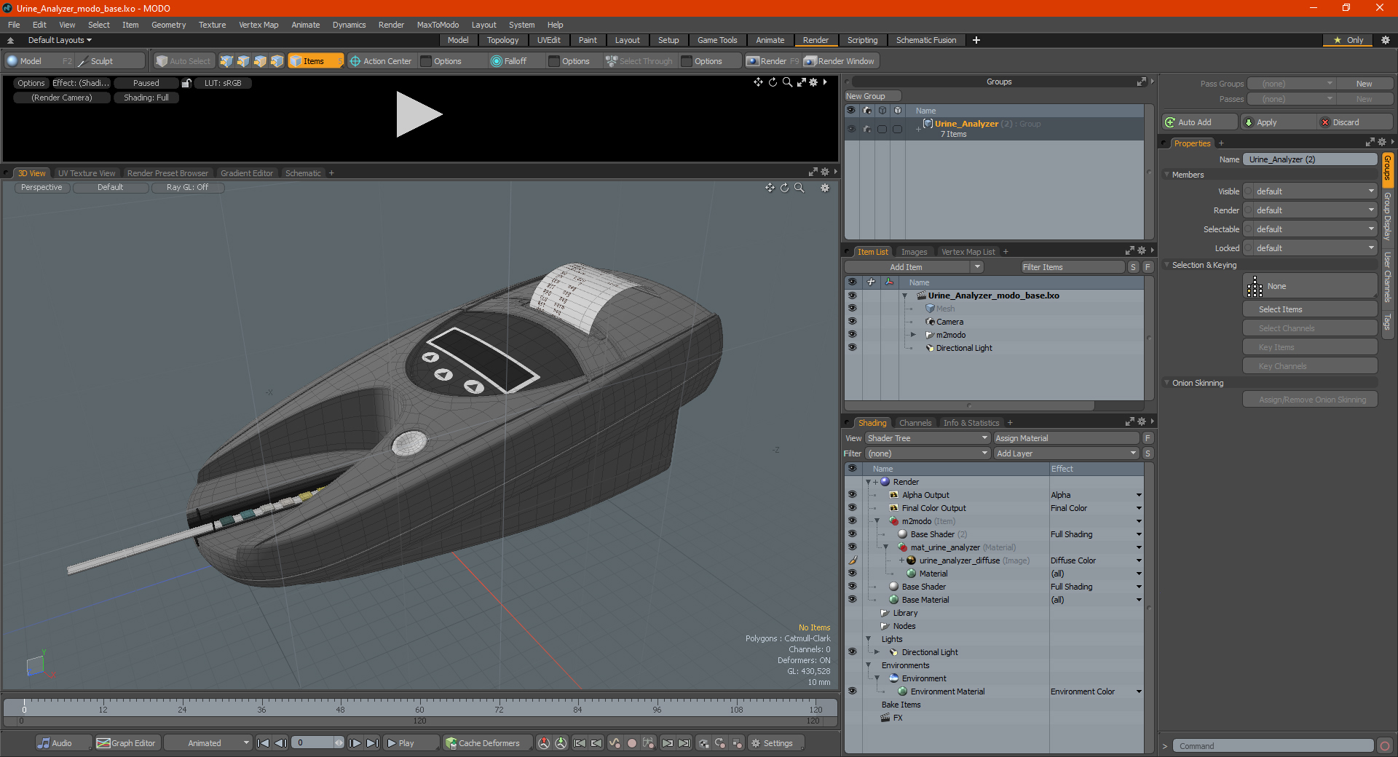Click zoom magnifier in 3D viewport
Viewport: 1398px width, 757px height.
pos(799,188)
